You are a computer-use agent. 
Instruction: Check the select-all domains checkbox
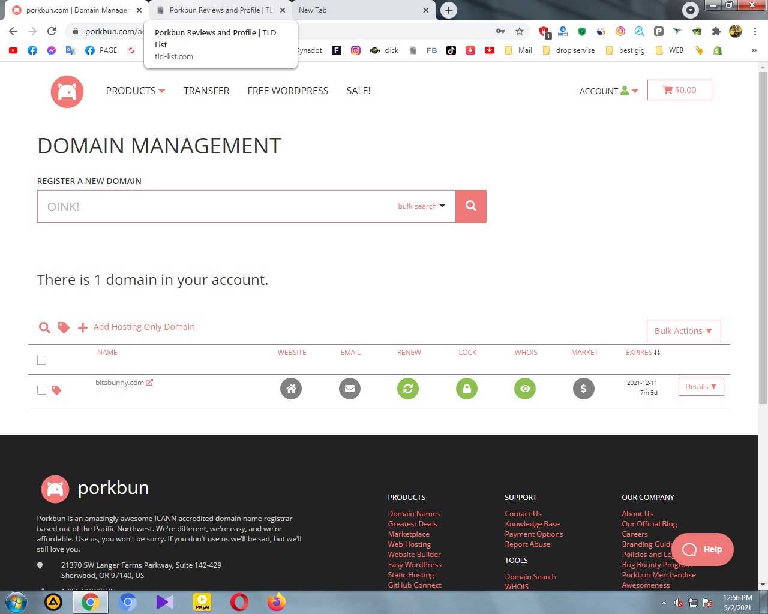pos(41,360)
